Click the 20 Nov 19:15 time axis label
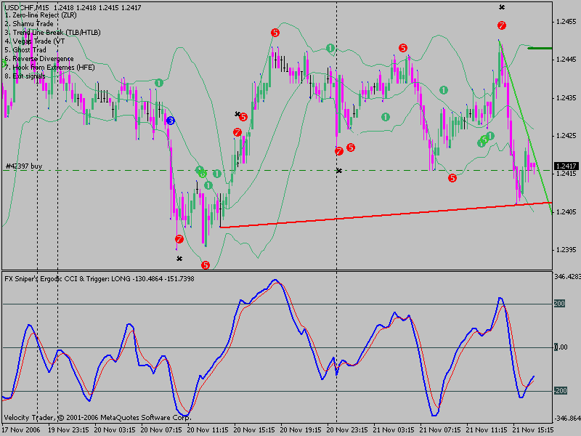Screen dimensions: 581x436 pyautogui.click(x=301, y=430)
